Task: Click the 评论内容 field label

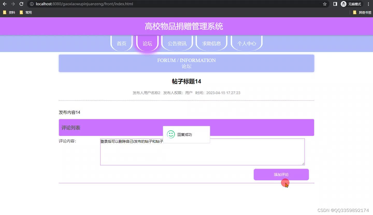Action: tap(67, 141)
